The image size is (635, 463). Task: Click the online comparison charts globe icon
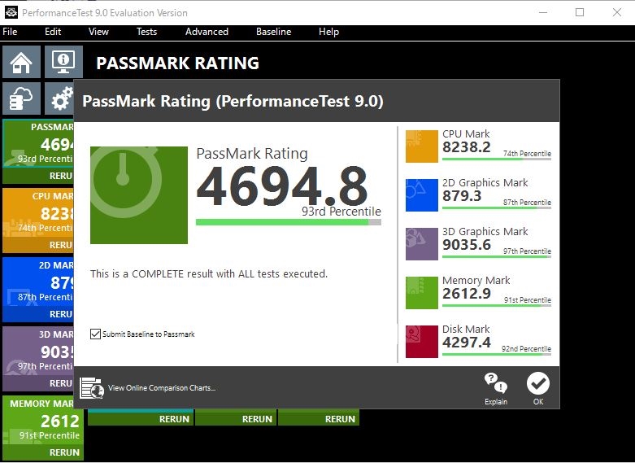pos(92,388)
